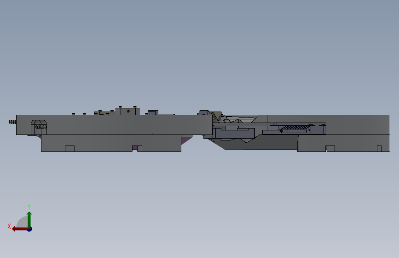The width and height of the screenshot is (399, 258).
Task: Select the raised block with round hole atop the left plate
Action: click(x=127, y=111)
